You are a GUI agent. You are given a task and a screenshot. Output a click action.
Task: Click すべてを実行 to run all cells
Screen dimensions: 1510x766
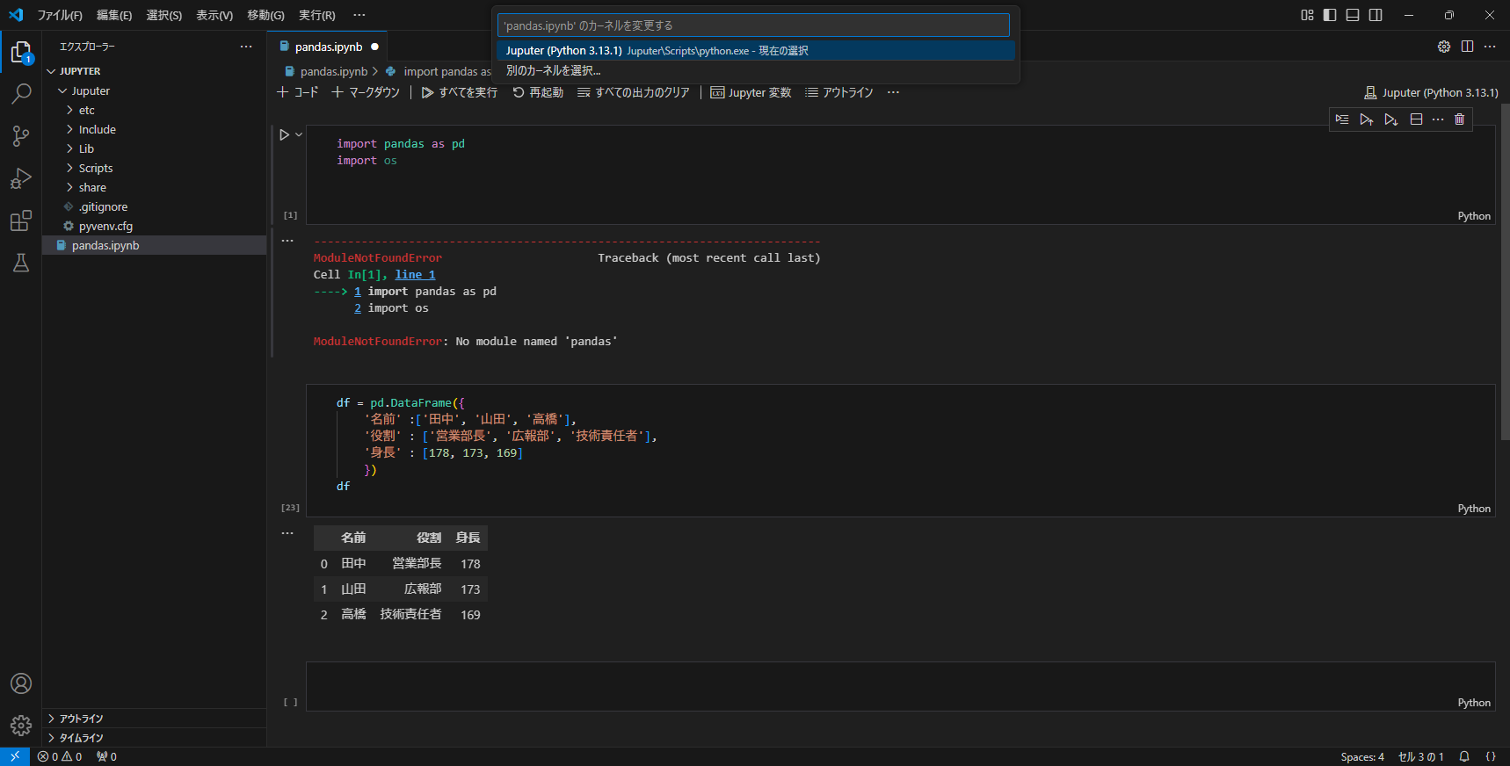[x=460, y=92]
